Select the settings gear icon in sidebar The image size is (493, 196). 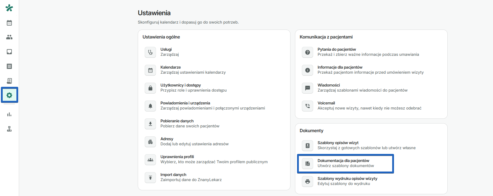click(x=9, y=95)
